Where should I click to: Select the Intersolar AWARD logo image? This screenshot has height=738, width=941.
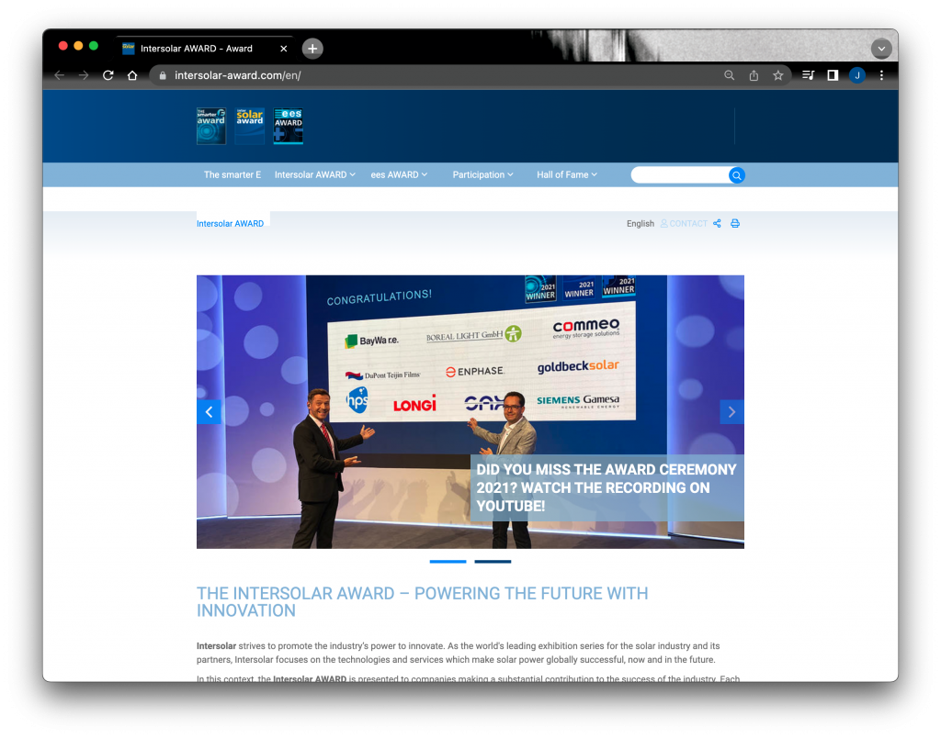tap(249, 126)
